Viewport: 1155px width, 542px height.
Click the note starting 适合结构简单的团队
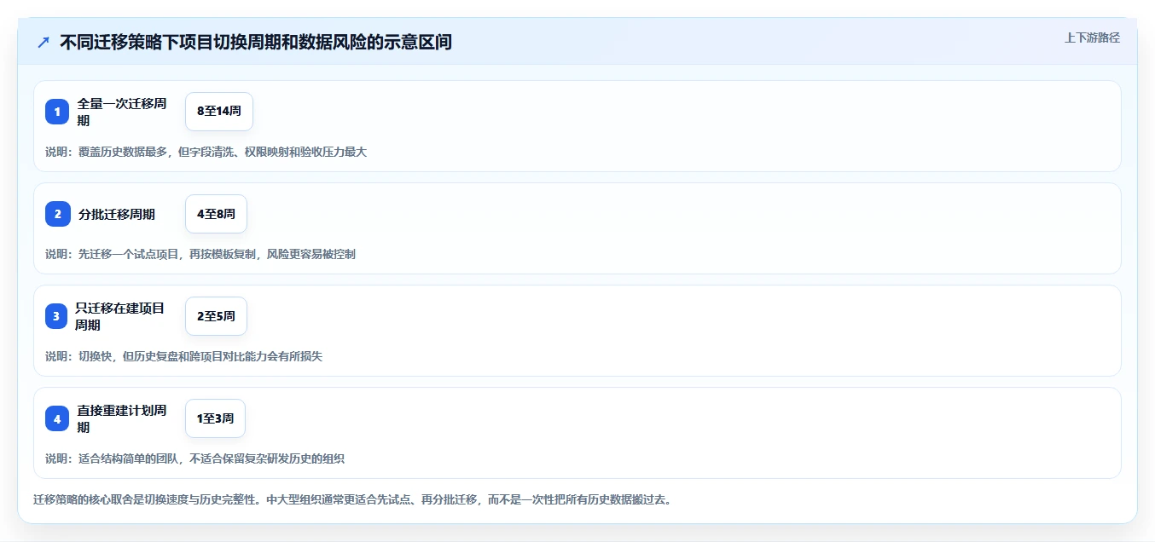pyautogui.click(x=194, y=458)
